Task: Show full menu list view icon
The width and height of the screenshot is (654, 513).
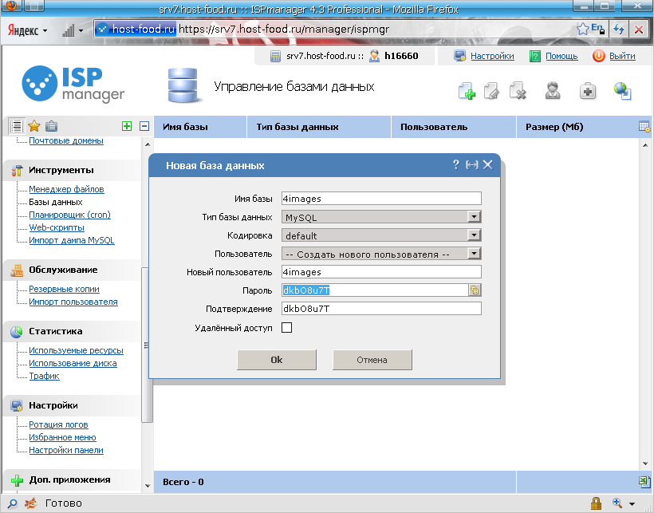Action: click(17, 126)
